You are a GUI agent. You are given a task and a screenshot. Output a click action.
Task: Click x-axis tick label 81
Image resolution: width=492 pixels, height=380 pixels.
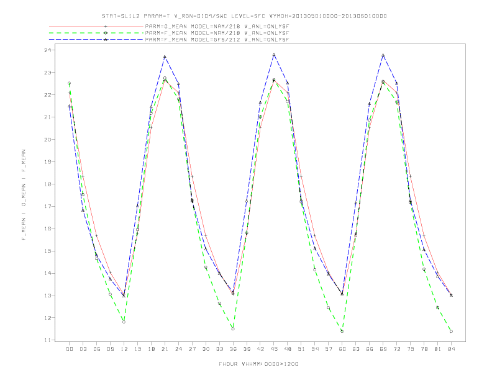(437, 349)
